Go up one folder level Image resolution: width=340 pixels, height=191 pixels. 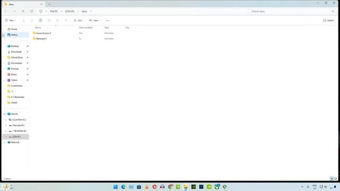click(x=23, y=11)
